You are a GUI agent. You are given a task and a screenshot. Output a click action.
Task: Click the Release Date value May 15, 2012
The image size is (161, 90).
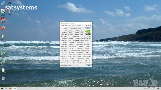click(x=70, y=34)
